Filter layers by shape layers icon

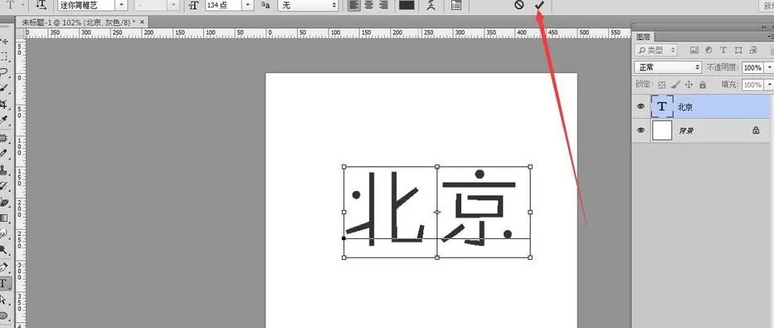pyautogui.click(x=738, y=50)
